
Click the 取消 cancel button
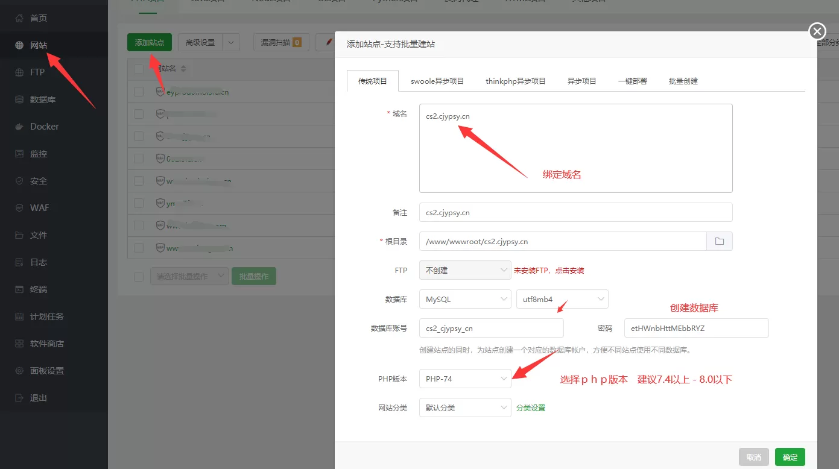coord(754,458)
